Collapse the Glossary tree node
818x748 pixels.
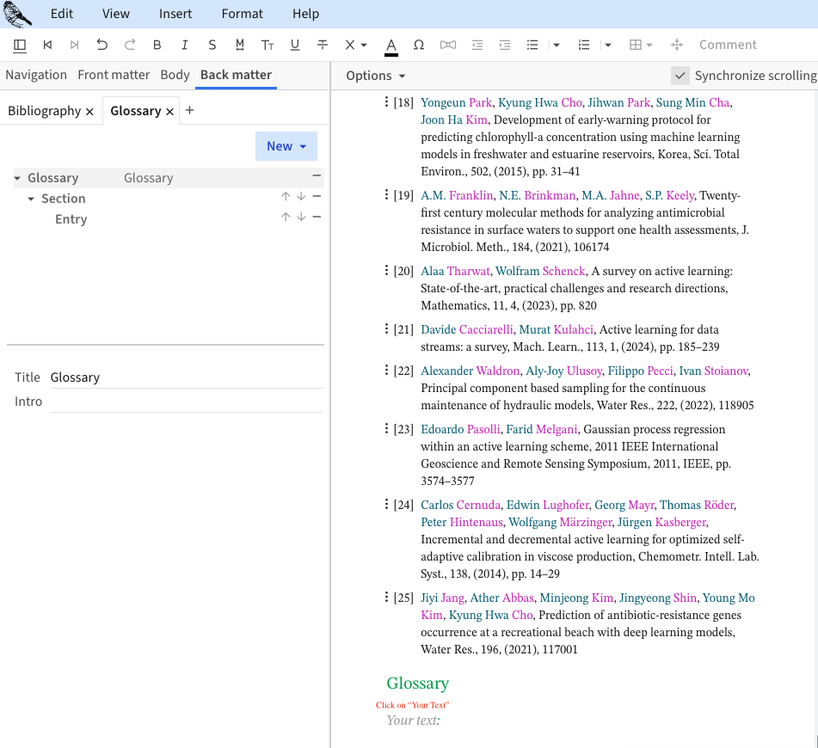[18, 178]
